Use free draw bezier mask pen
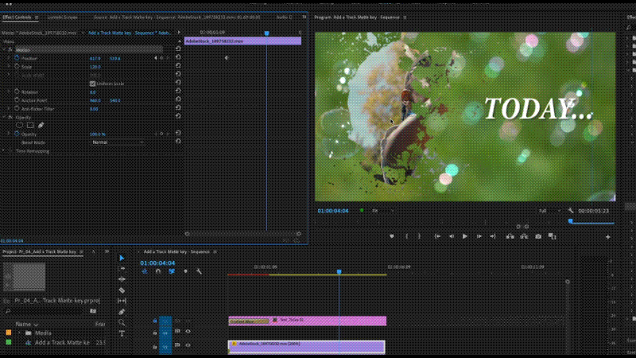 (x=41, y=126)
